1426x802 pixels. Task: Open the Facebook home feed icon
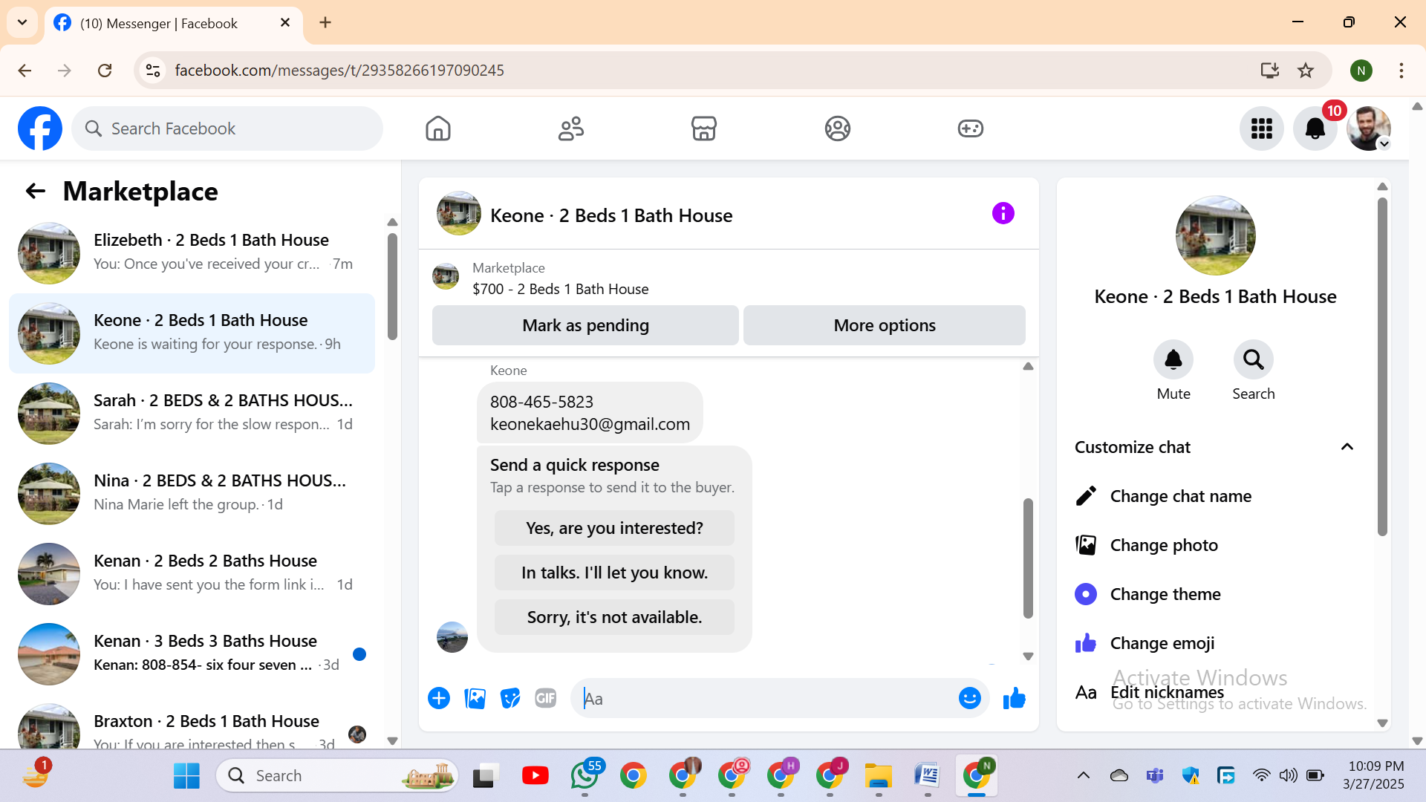[x=438, y=128]
